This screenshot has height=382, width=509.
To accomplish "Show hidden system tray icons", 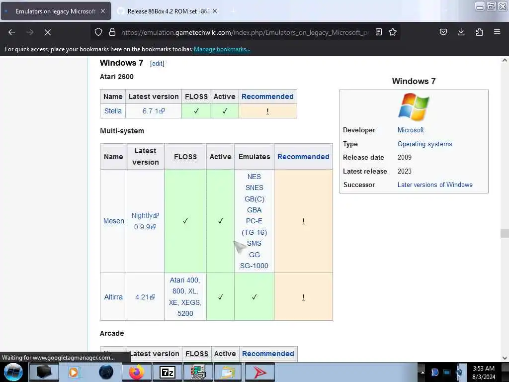I will (423, 372).
